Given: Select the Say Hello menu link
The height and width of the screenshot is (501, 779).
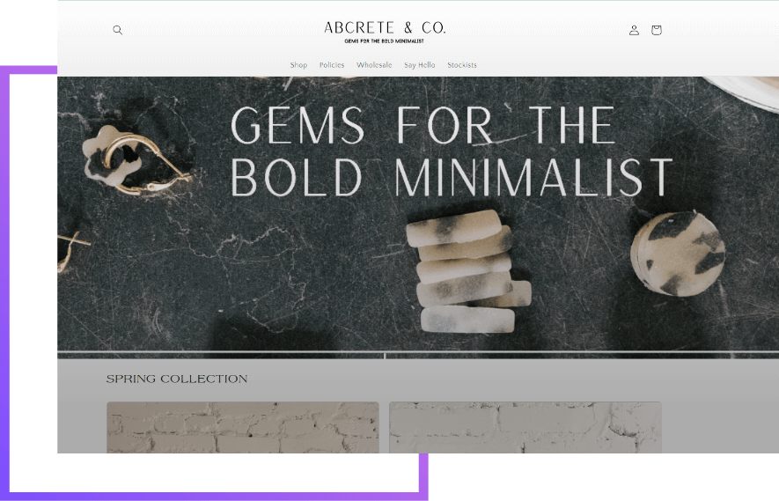Looking at the screenshot, I should 419,65.
